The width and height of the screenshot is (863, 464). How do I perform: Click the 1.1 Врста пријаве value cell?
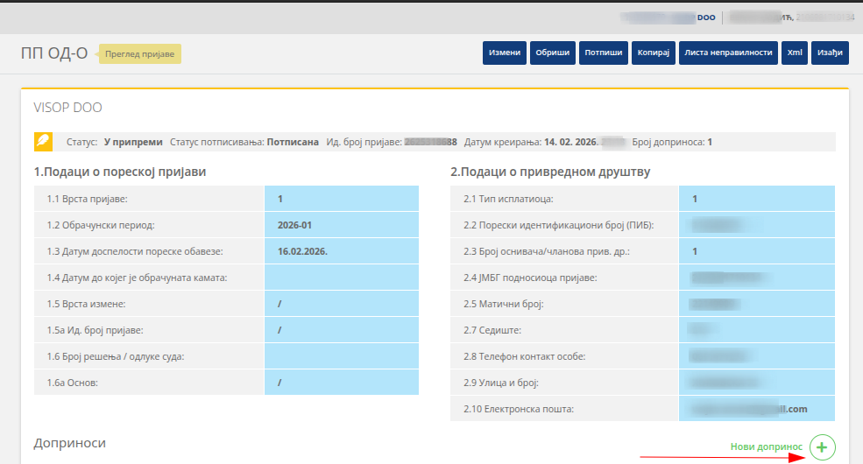(342, 199)
